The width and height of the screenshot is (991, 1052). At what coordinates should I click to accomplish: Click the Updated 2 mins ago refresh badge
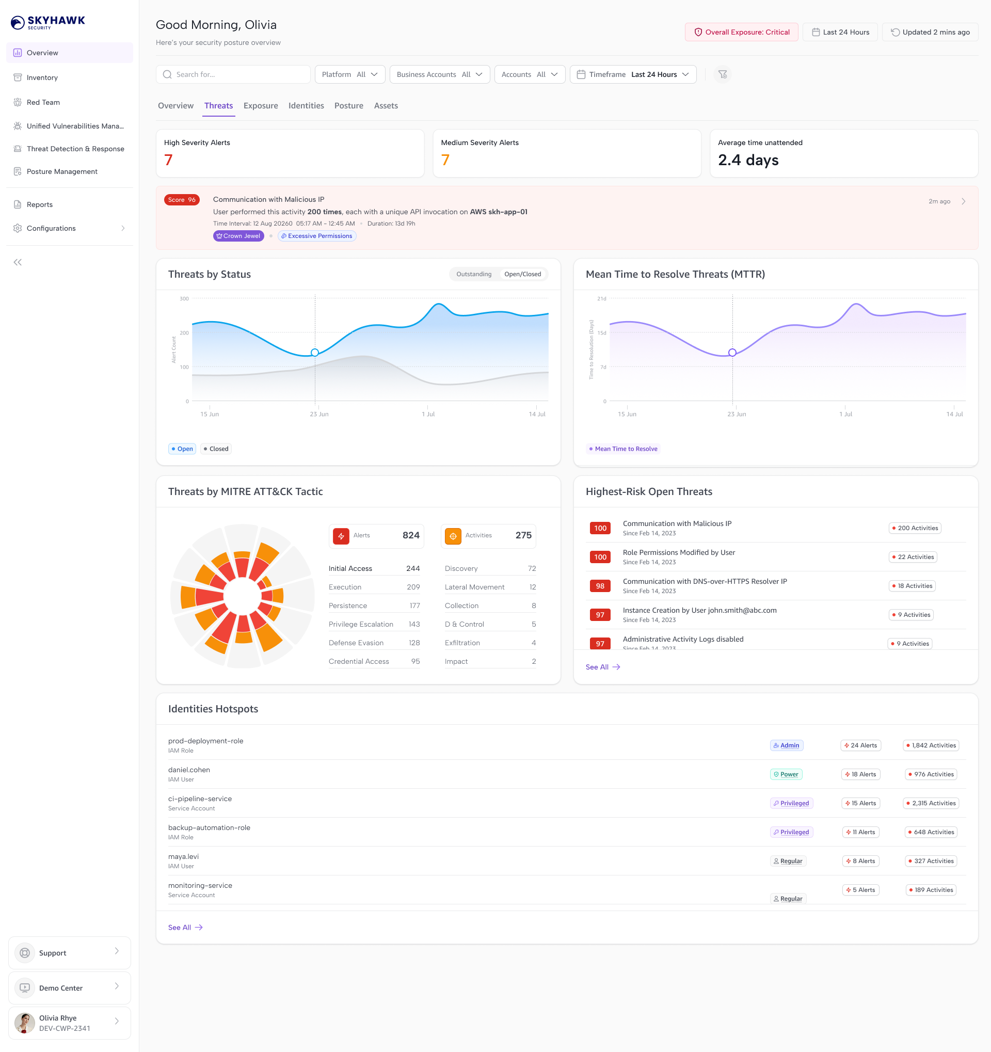coord(930,33)
